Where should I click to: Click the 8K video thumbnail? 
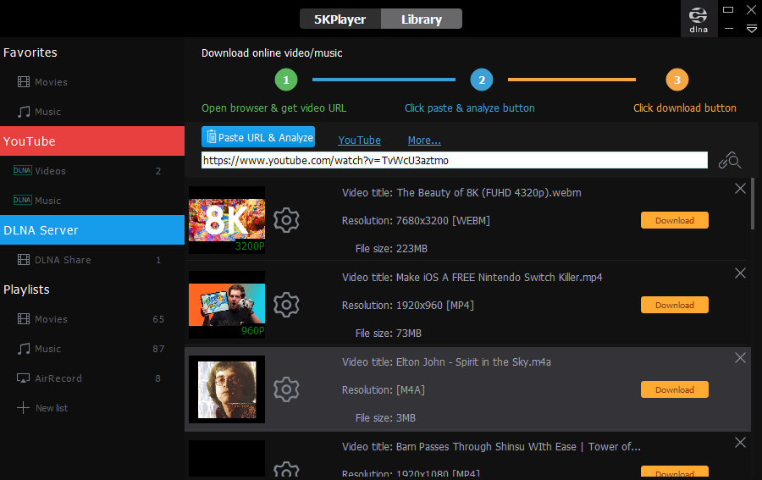point(227,220)
